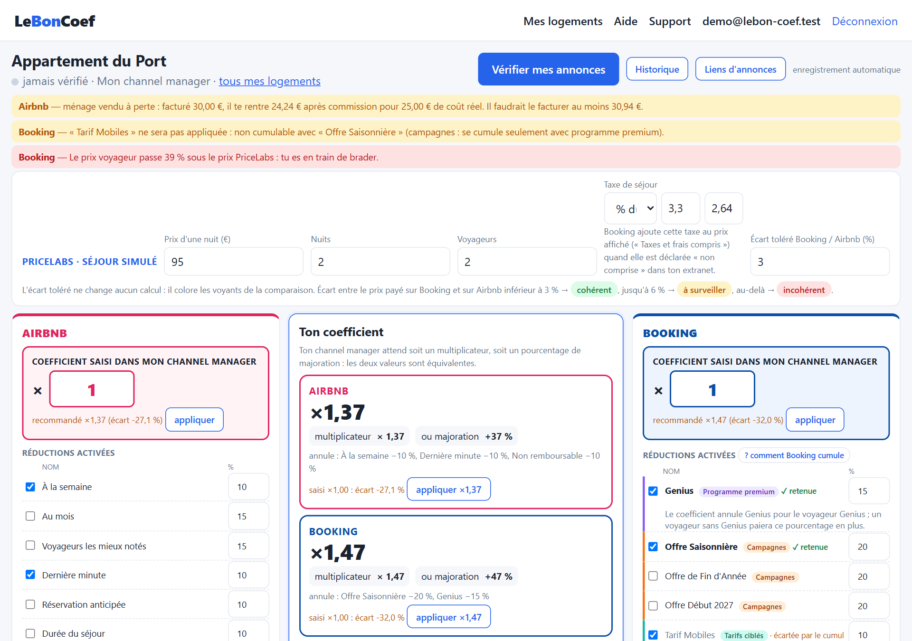912x641 pixels.
Task: Open the comment Booking cumule help
Action: click(x=794, y=455)
